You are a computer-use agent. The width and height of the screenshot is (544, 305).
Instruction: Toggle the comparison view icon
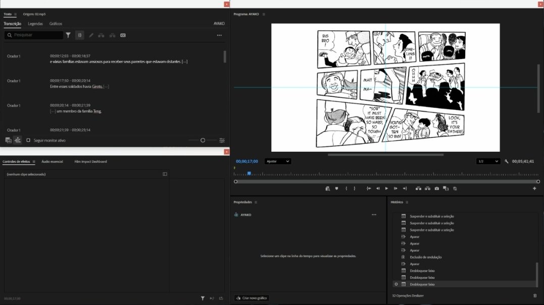446,189
